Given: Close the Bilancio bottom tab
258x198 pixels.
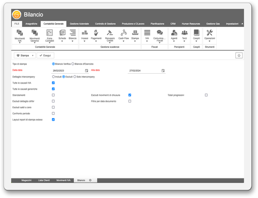Looking at the screenshot, I should [90, 180].
